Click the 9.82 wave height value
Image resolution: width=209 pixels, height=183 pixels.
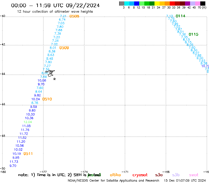pyautogui.click(x=38, y=95)
